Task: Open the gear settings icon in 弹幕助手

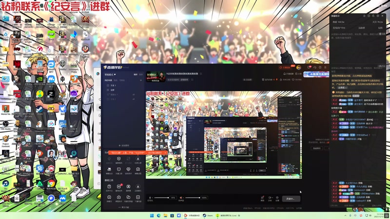Action: coord(378,16)
